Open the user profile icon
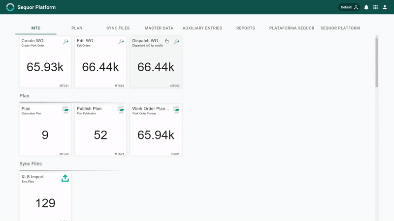The width and height of the screenshot is (394, 221). [x=385, y=7]
